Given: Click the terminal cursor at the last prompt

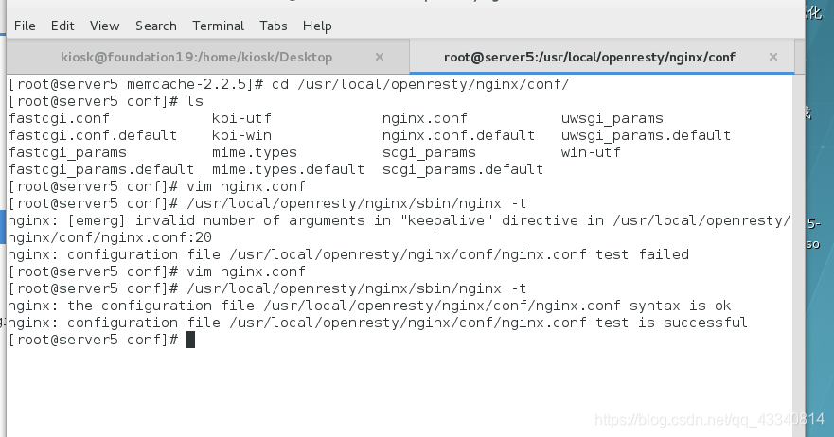Looking at the screenshot, I should [x=190, y=340].
